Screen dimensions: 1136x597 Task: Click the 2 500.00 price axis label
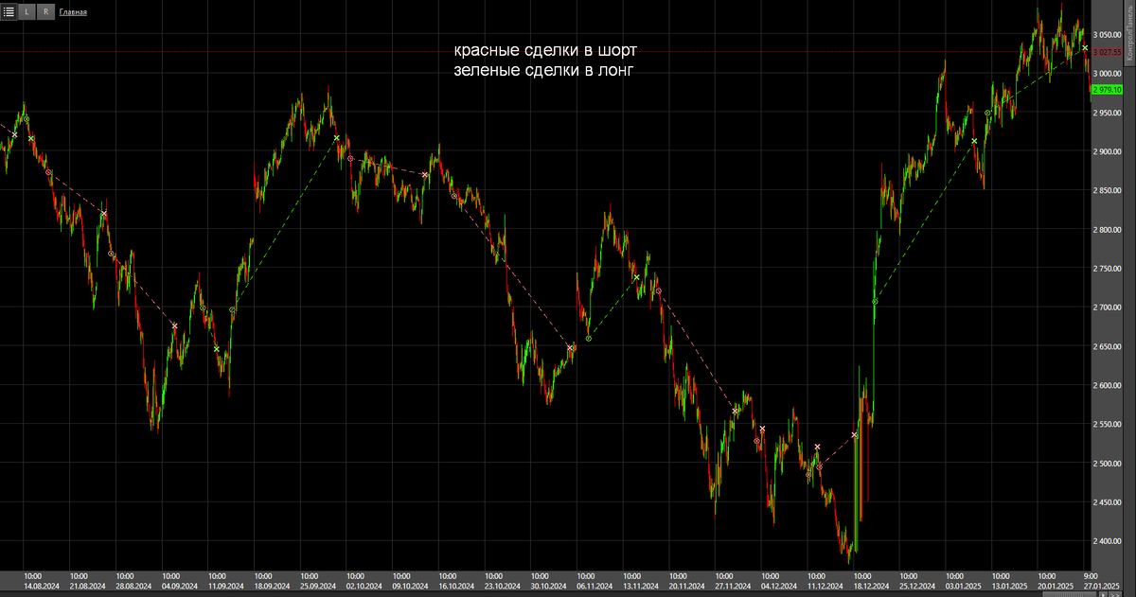click(1107, 464)
